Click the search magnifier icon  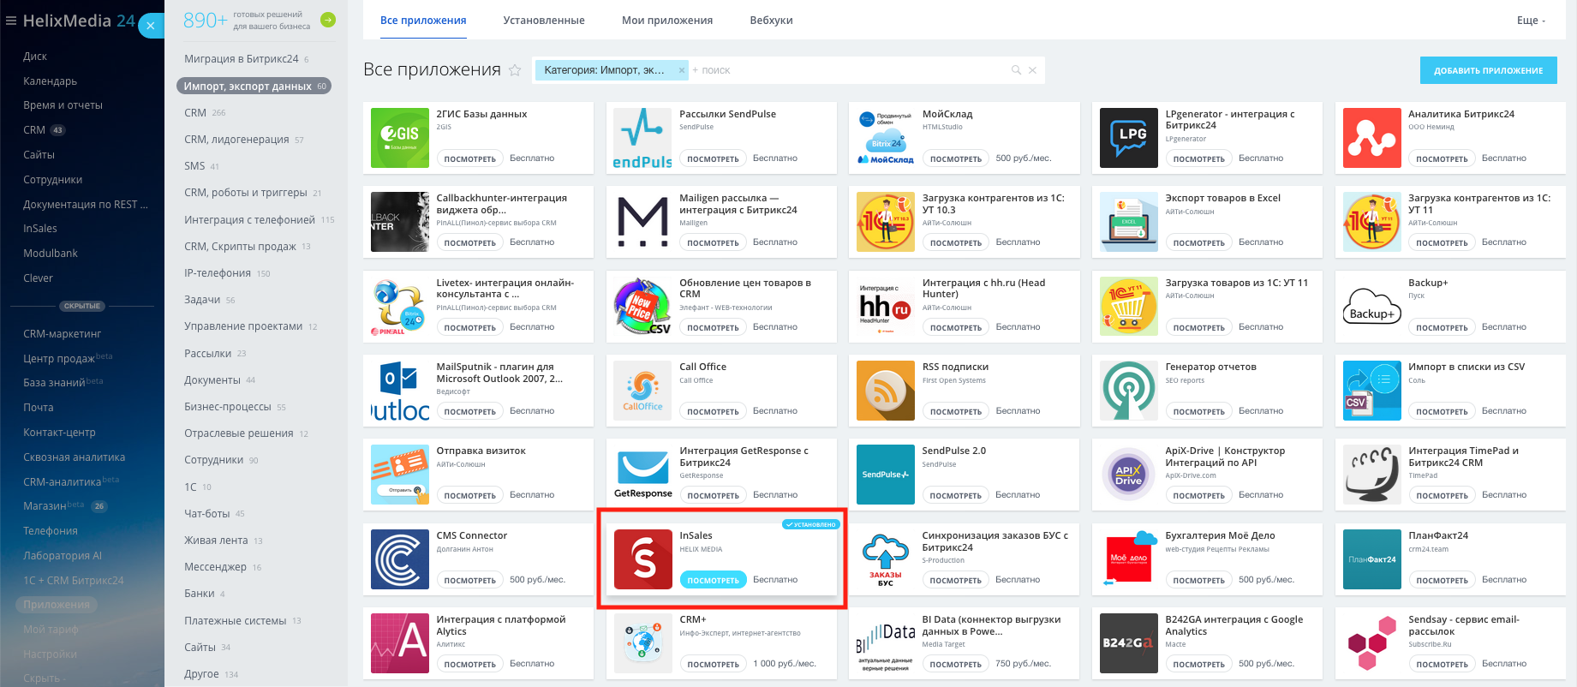[1016, 70]
